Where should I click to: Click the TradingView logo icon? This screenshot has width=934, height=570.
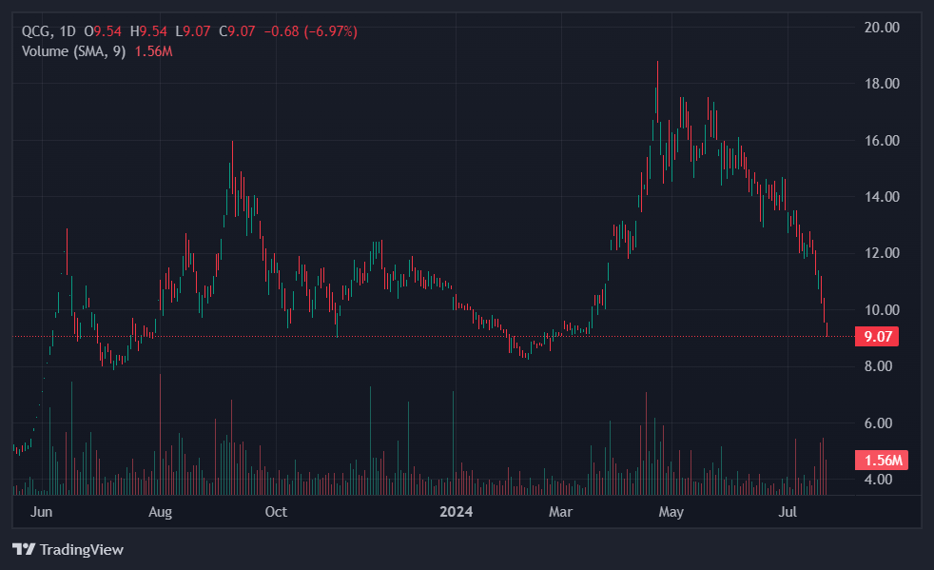24,549
